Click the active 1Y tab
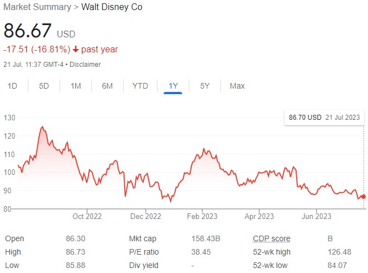Viewport: 368px width, 273px height. (173, 86)
